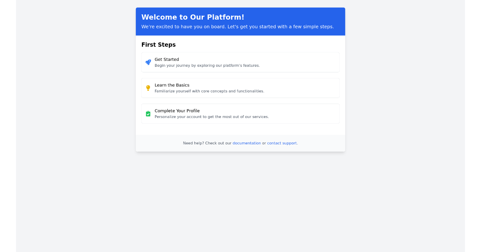481x252 pixels.
Task: Click the First Steps heading
Action: [158, 44]
